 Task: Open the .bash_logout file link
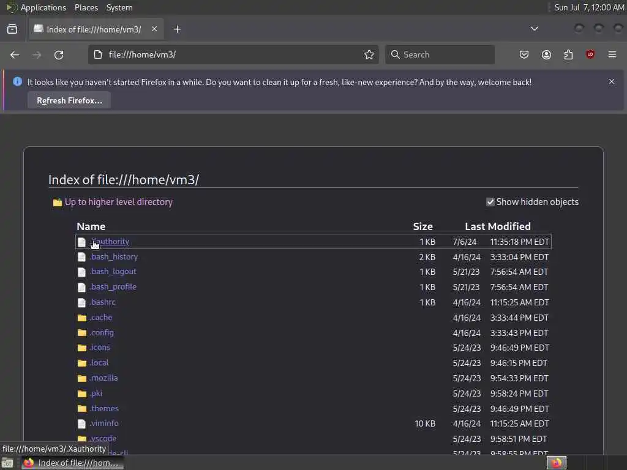point(113,271)
